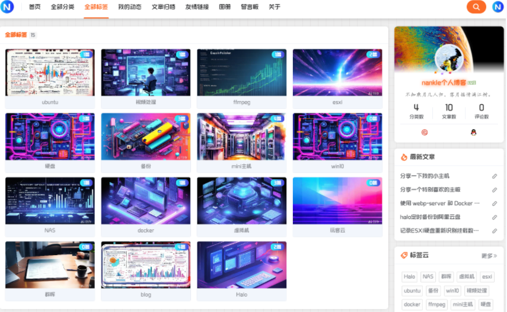Open the 文章归档 menu item

tap(163, 7)
